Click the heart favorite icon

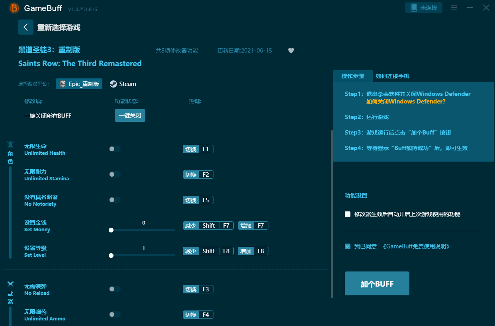[x=291, y=51]
